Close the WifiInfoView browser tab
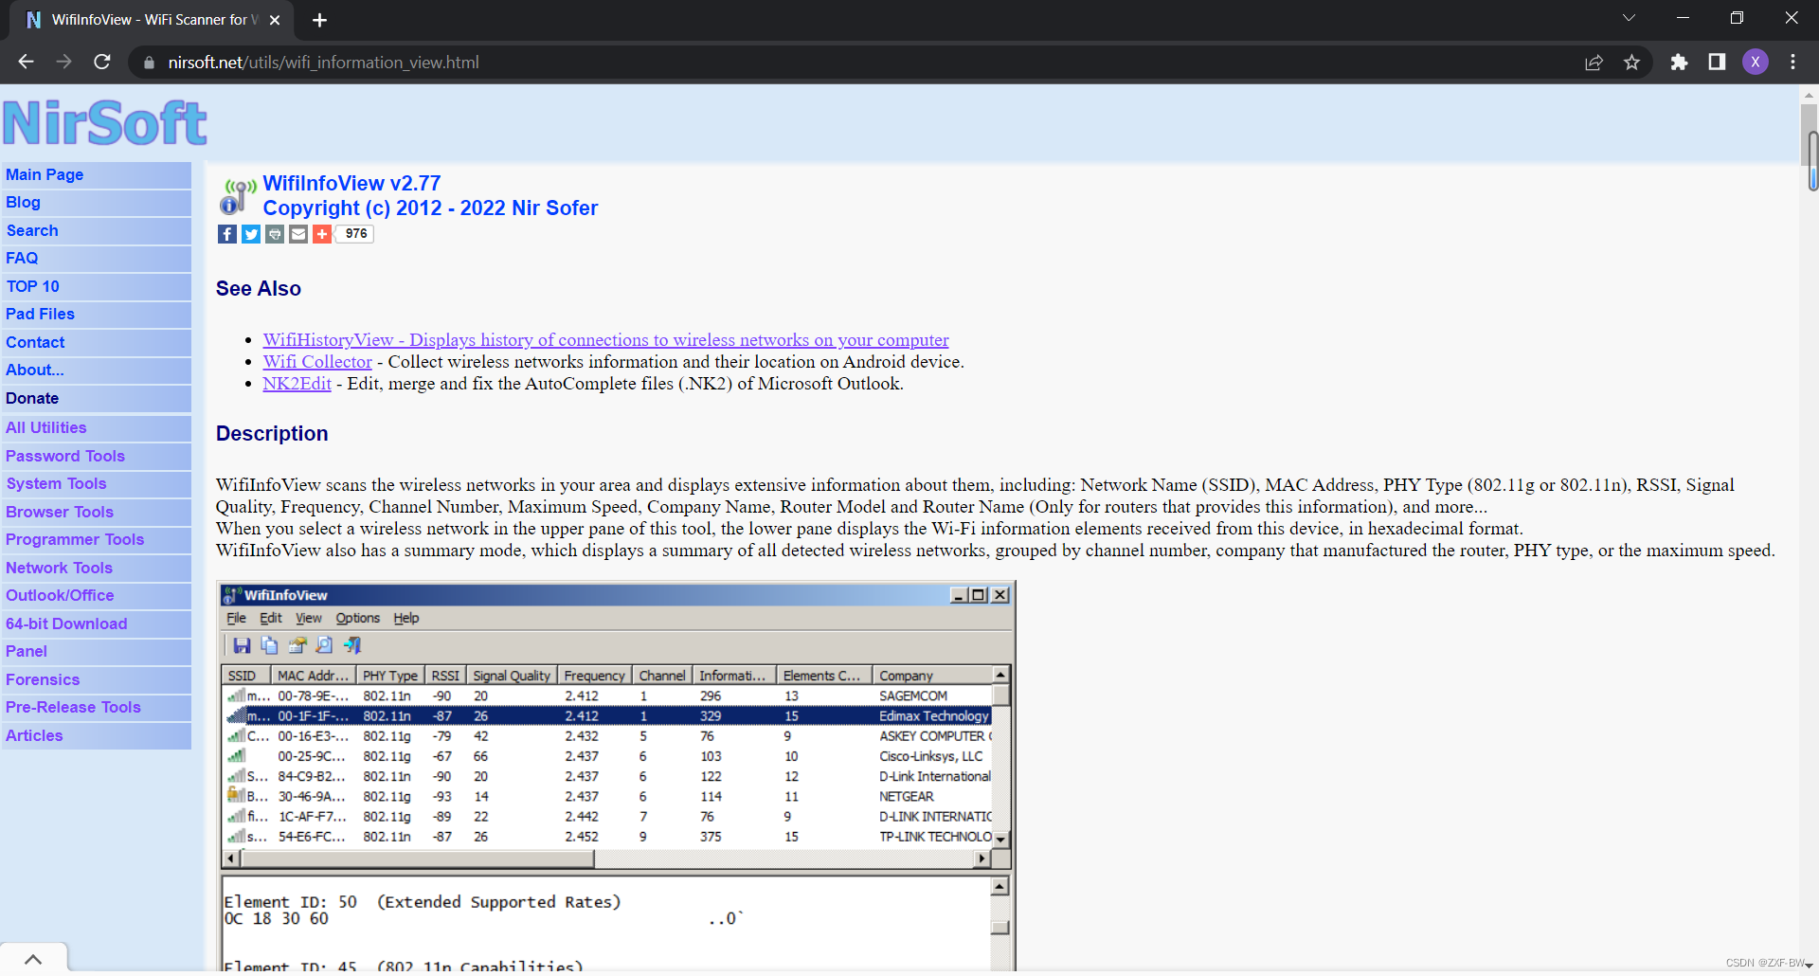Screen dimensions: 1819x976 coord(275,20)
